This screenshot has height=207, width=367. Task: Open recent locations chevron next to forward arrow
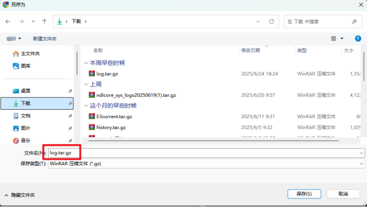pyautogui.click(x=33, y=21)
